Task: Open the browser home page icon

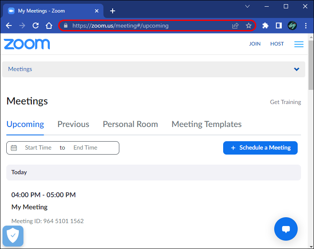Action: pos(49,25)
